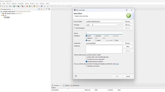Viewport: 165px width, 92px height.
Task: Select the sealed radio button
Action: pyautogui.click(x=96, y=40)
